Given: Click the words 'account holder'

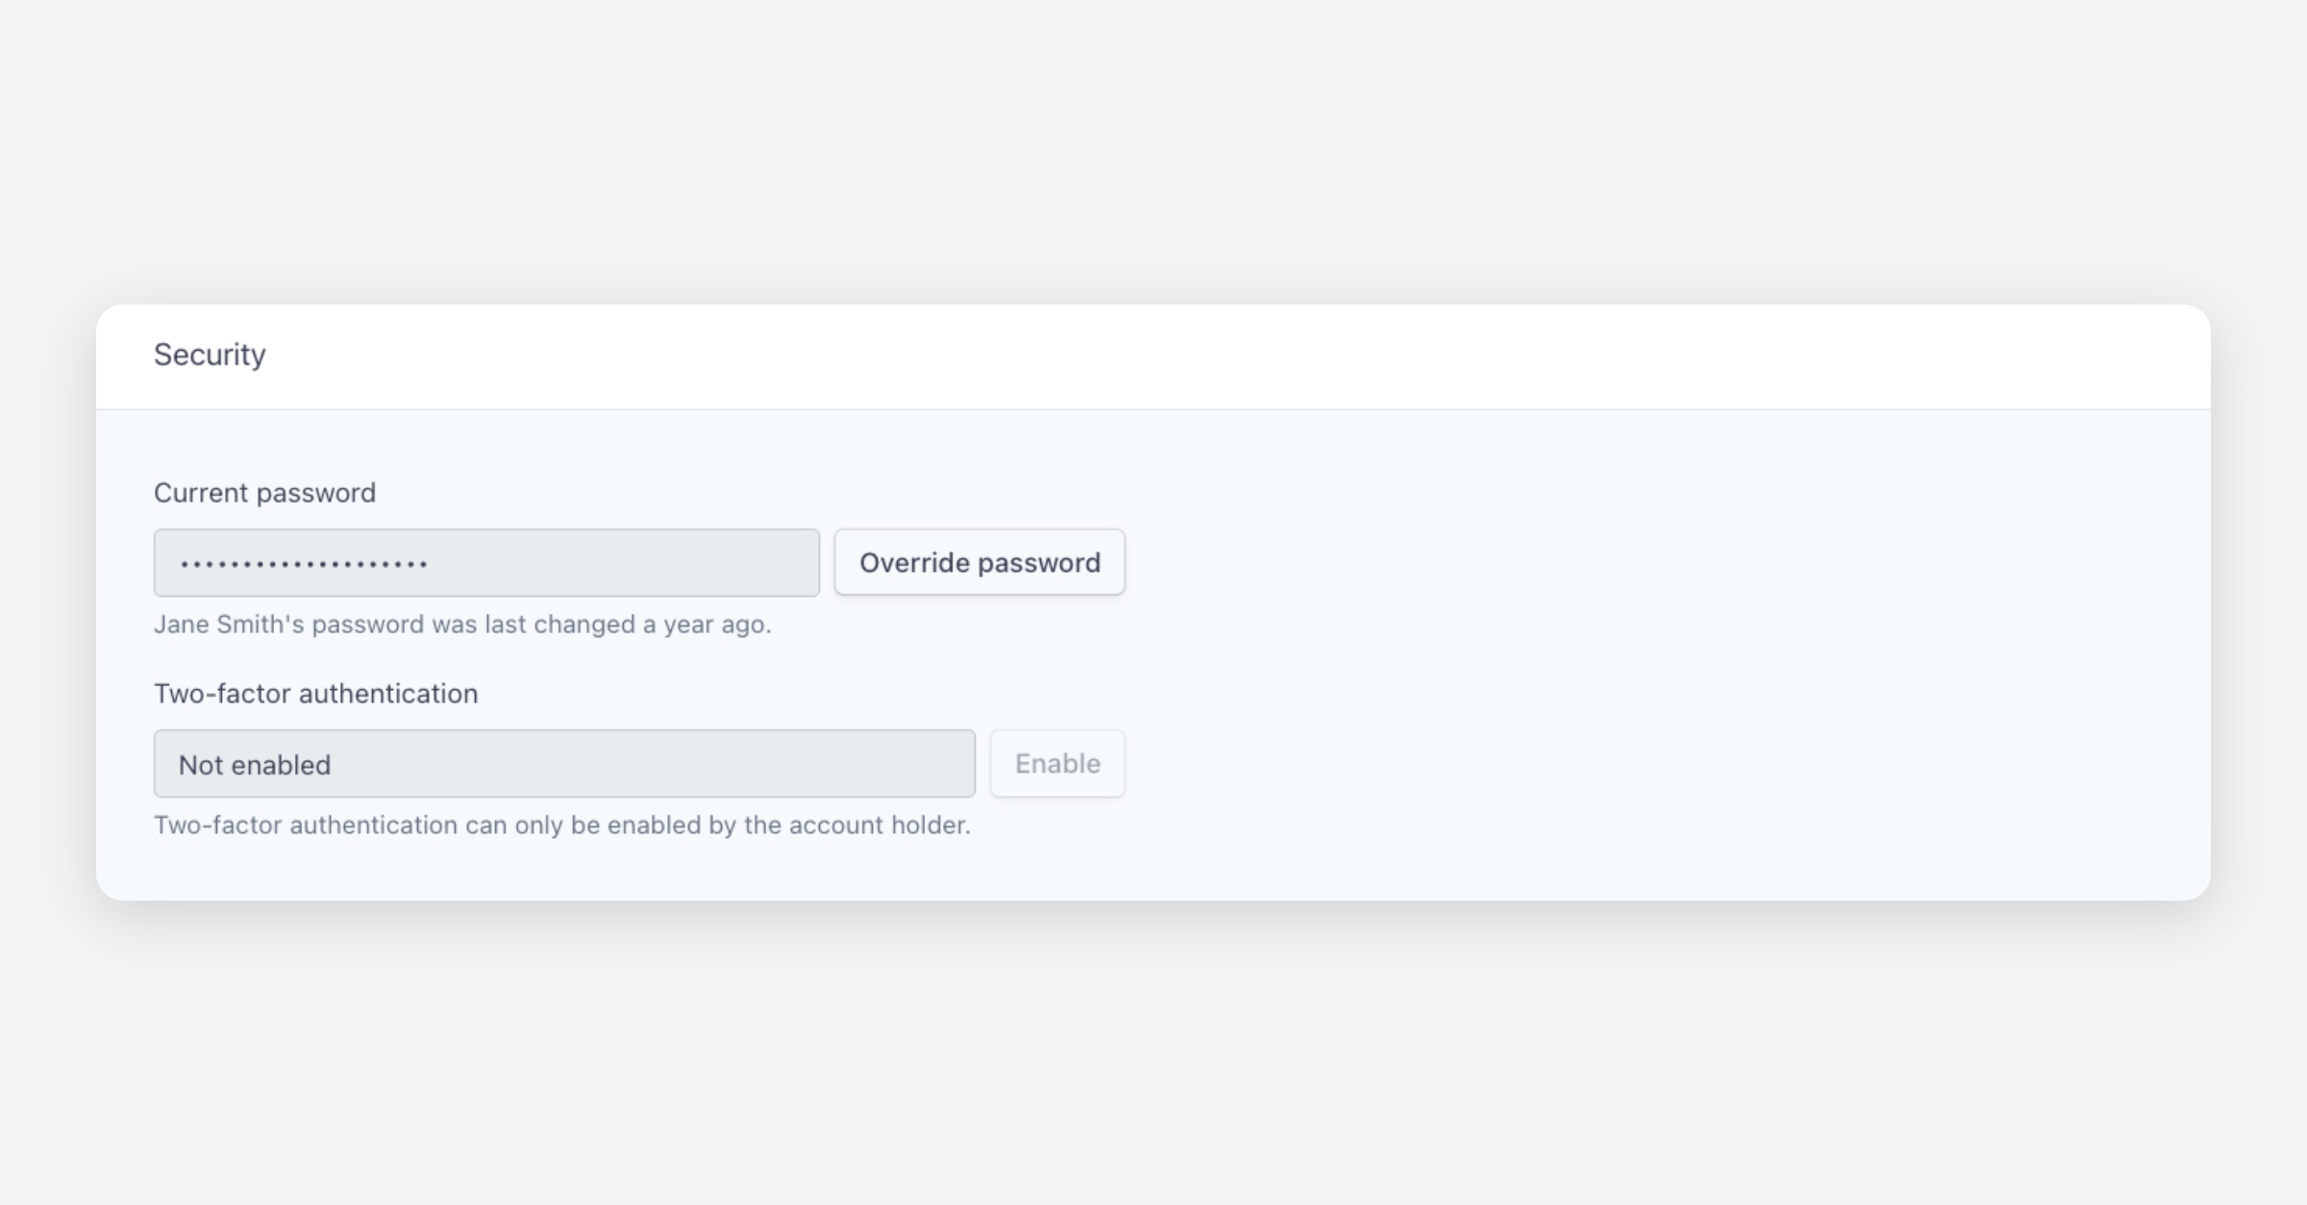Looking at the screenshot, I should [x=879, y=825].
